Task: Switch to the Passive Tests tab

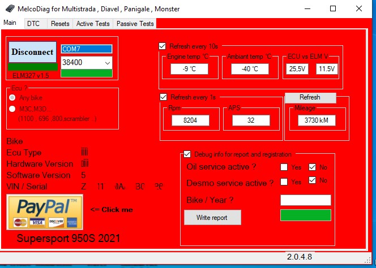Action: (135, 24)
